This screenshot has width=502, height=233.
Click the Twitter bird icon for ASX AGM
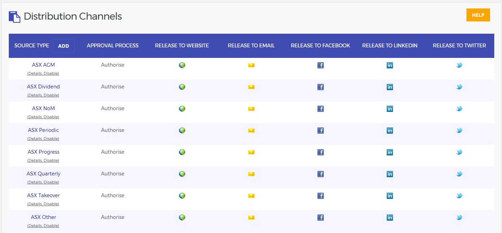459,65
